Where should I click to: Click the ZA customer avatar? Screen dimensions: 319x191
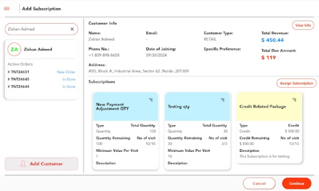[14, 49]
